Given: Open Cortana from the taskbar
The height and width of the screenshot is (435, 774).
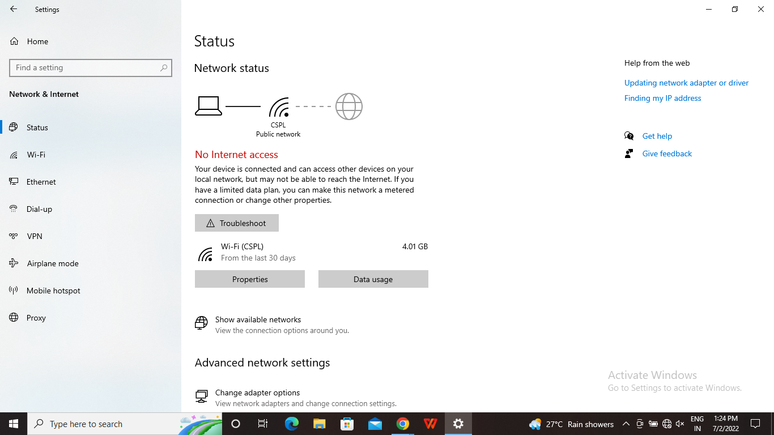Looking at the screenshot, I should [x=236, y=424].
